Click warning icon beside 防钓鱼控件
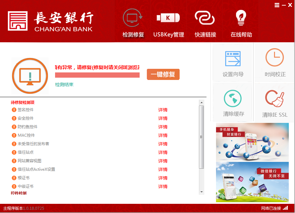 (x=14, y=127)
